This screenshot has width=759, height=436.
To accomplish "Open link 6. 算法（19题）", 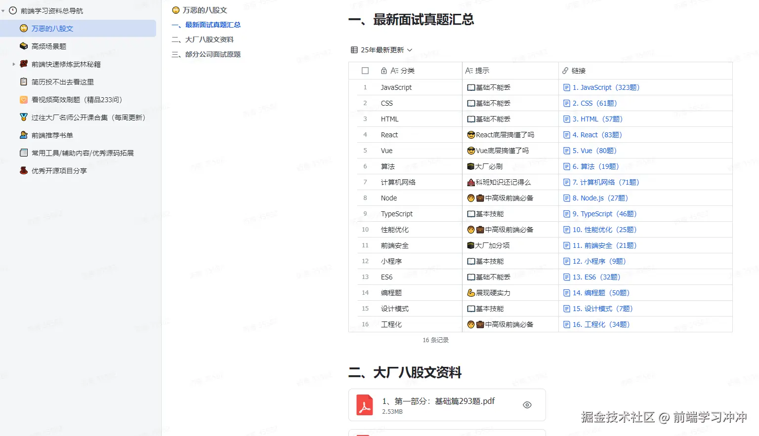I will tap(595, 166).
